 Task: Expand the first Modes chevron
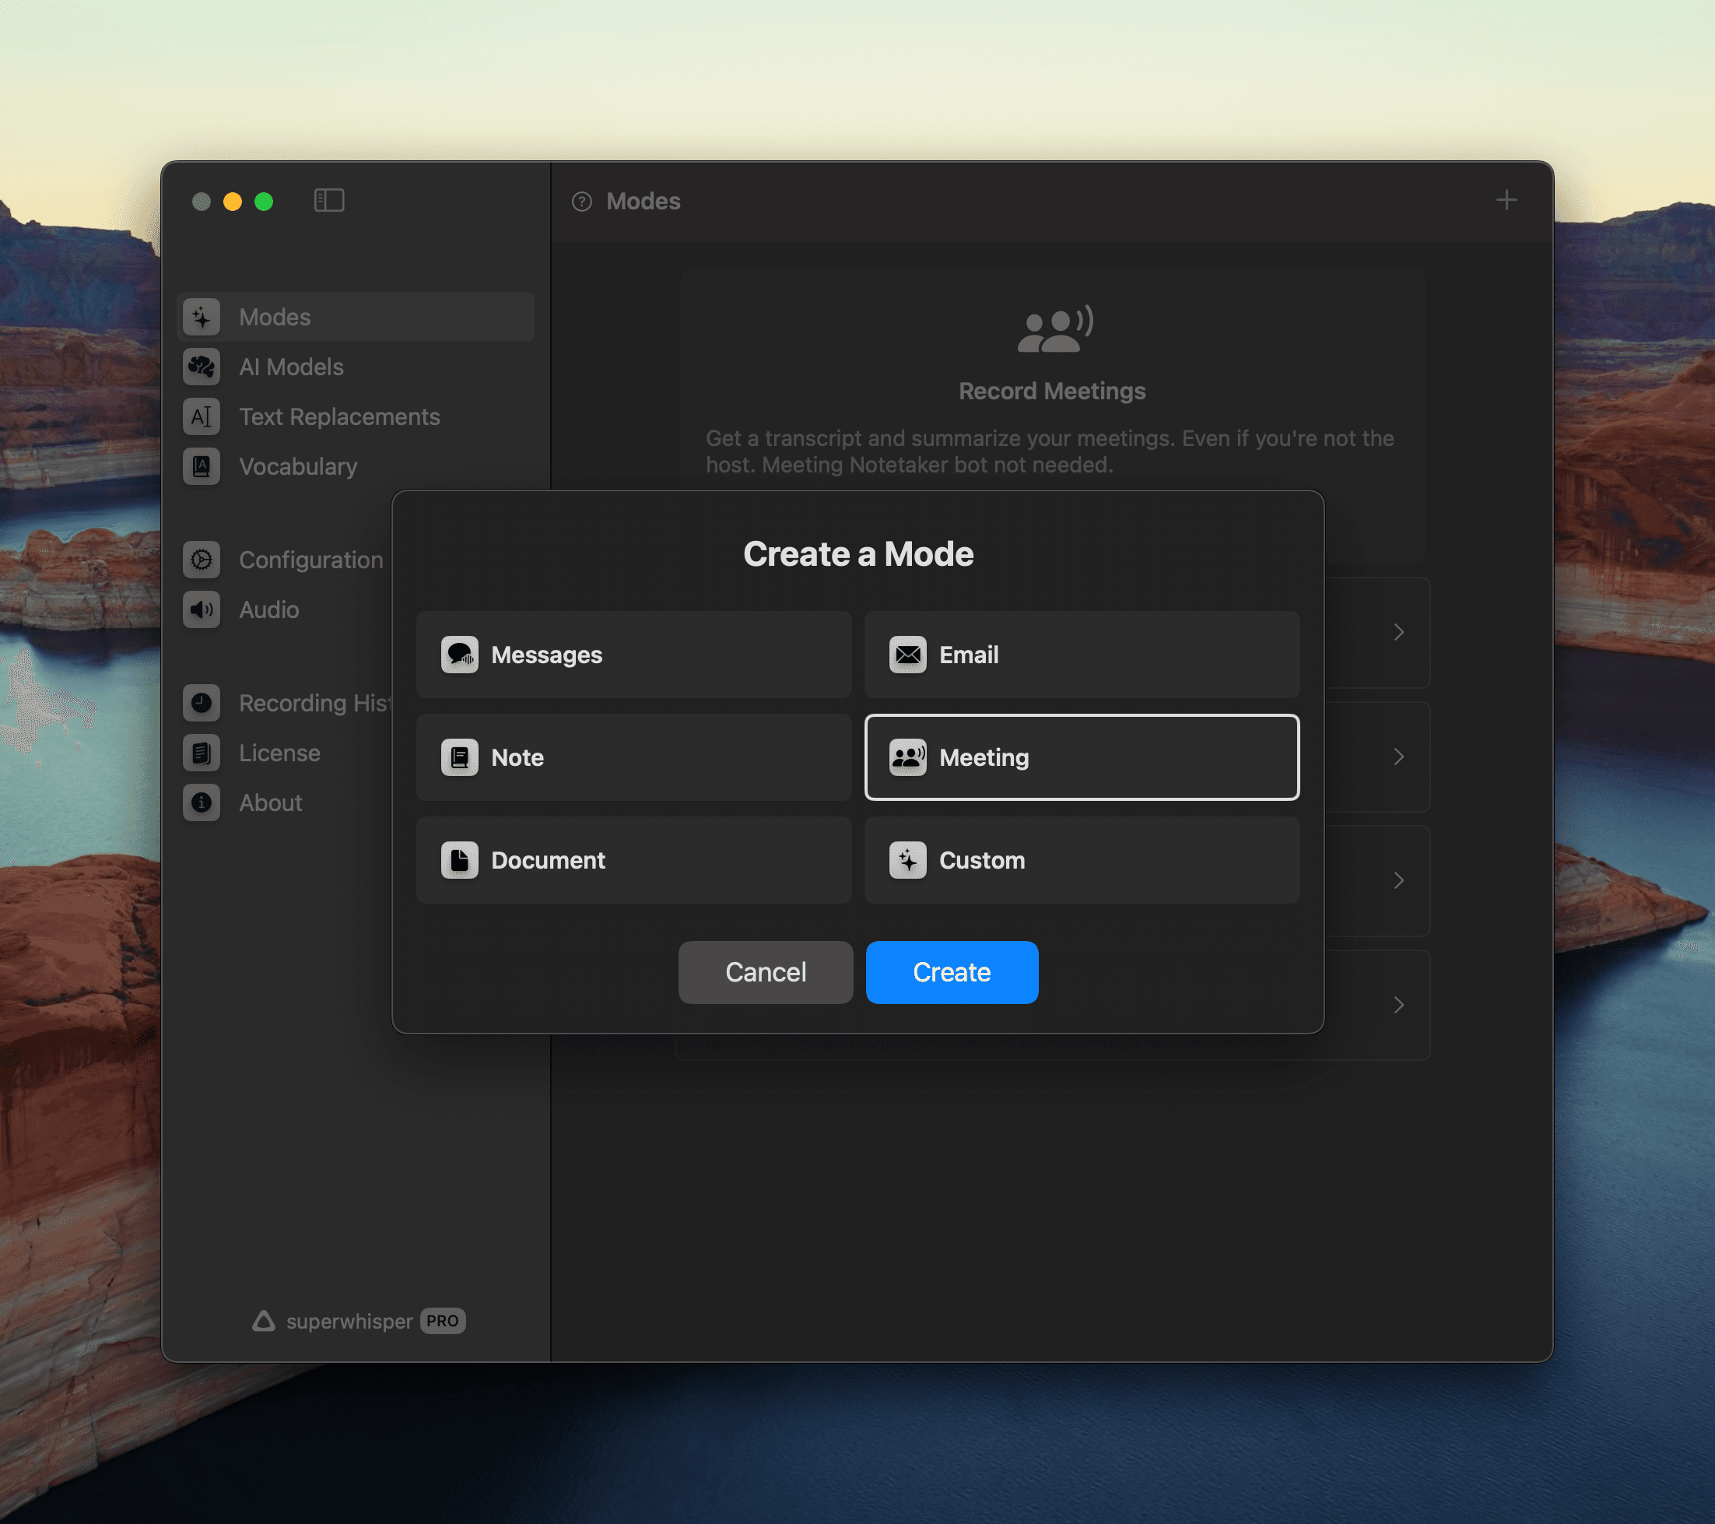[1398, 633]
